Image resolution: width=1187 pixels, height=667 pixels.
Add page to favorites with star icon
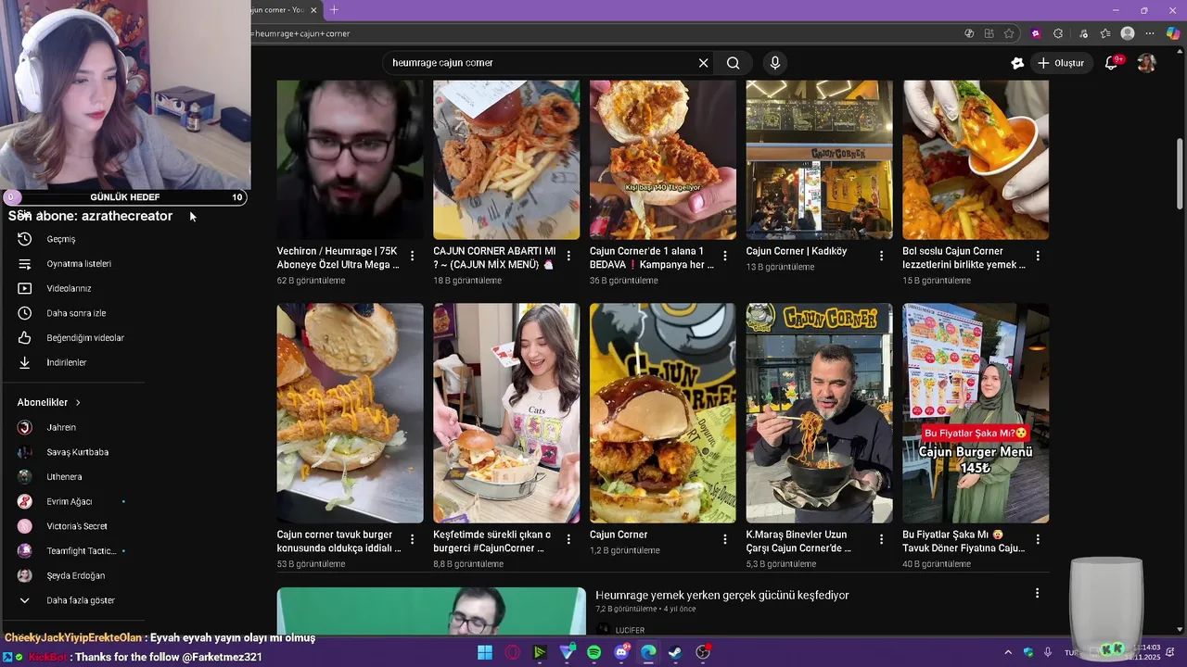[1009, 33]
